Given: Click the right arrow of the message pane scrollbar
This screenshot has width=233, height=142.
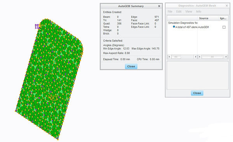Looking at the screenshot, I should (x=196, y=57).
